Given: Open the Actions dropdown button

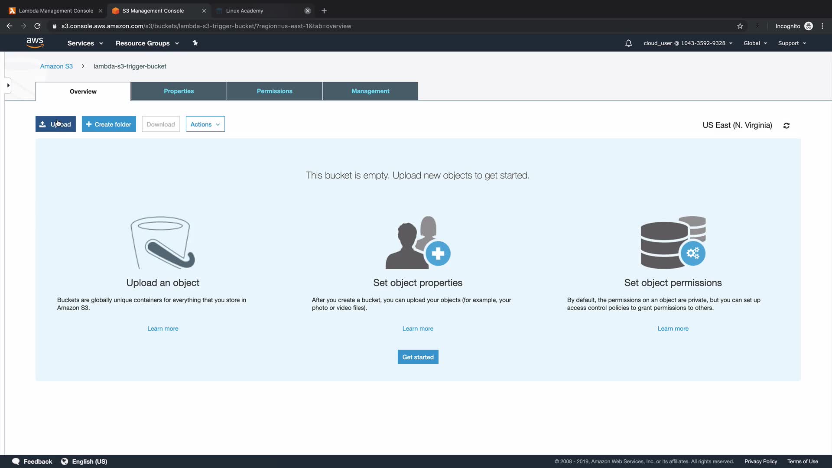Looking at the screenshot, I should [x=205, y=124].
